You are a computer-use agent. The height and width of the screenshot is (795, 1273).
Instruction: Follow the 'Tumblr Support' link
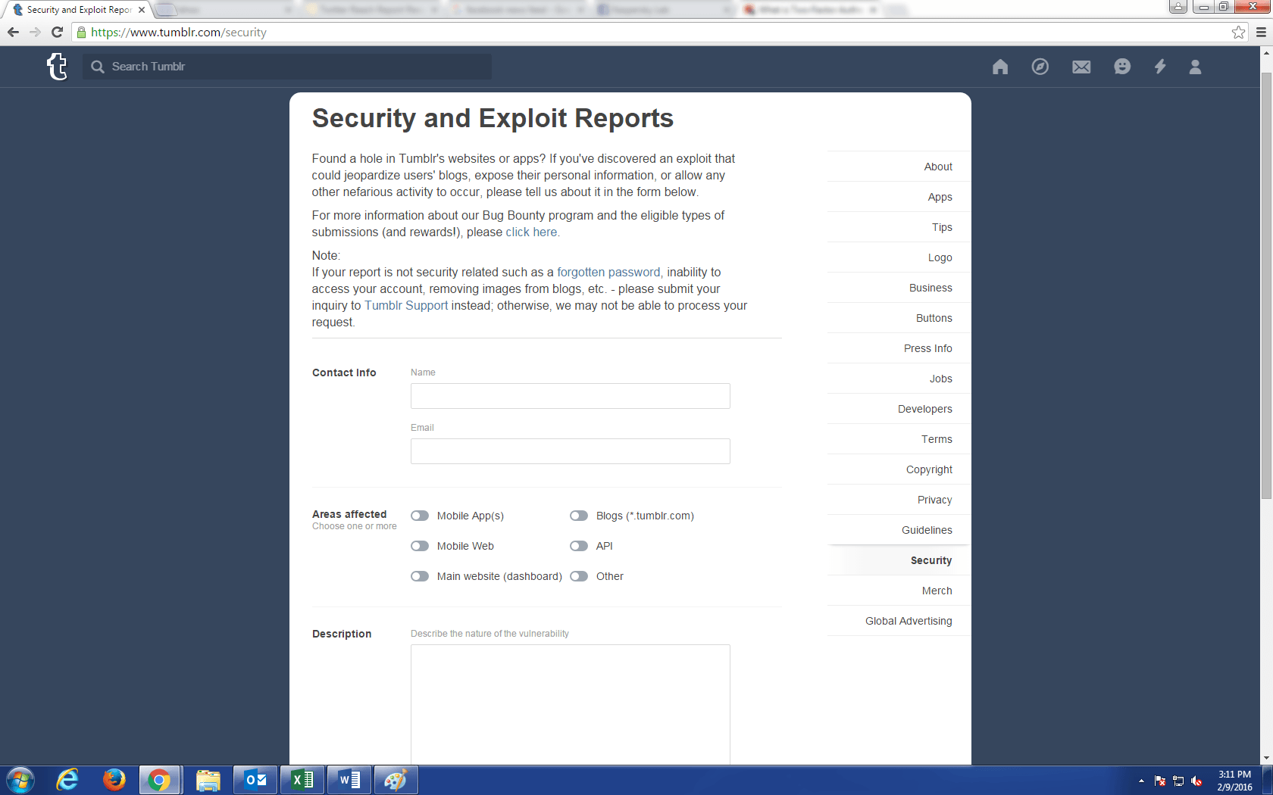tap(406, 305)
